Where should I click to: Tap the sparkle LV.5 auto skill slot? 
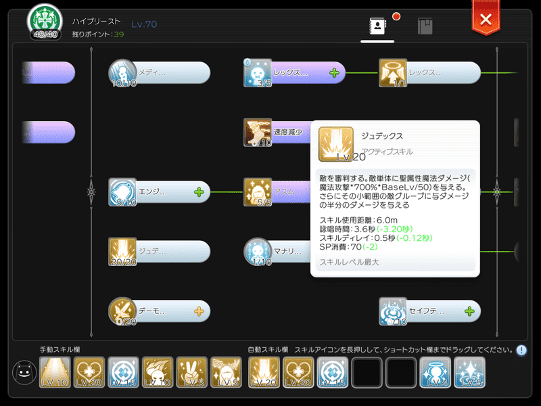[469, 372]
